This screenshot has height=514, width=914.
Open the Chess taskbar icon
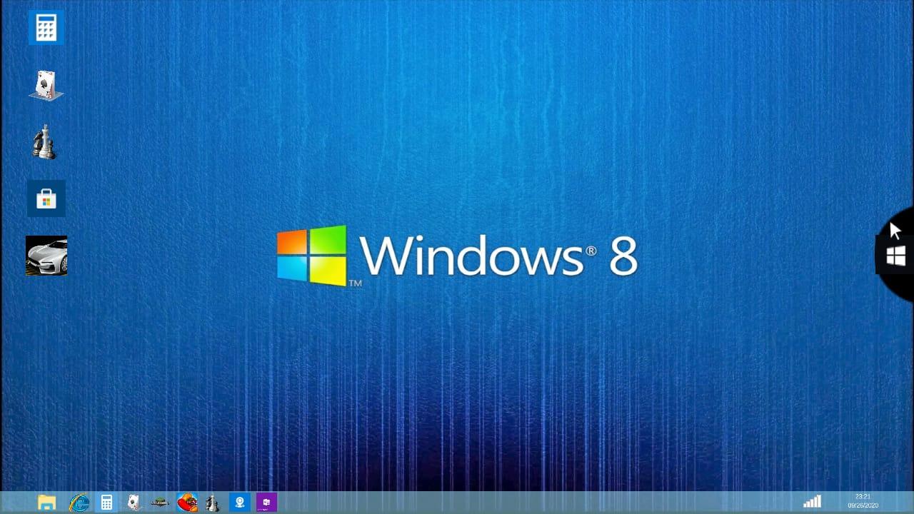tap(213, 503)
